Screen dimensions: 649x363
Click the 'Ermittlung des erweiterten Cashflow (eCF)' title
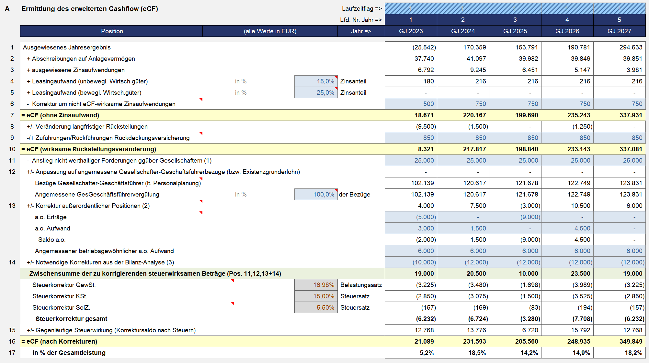tap(90, 9)
